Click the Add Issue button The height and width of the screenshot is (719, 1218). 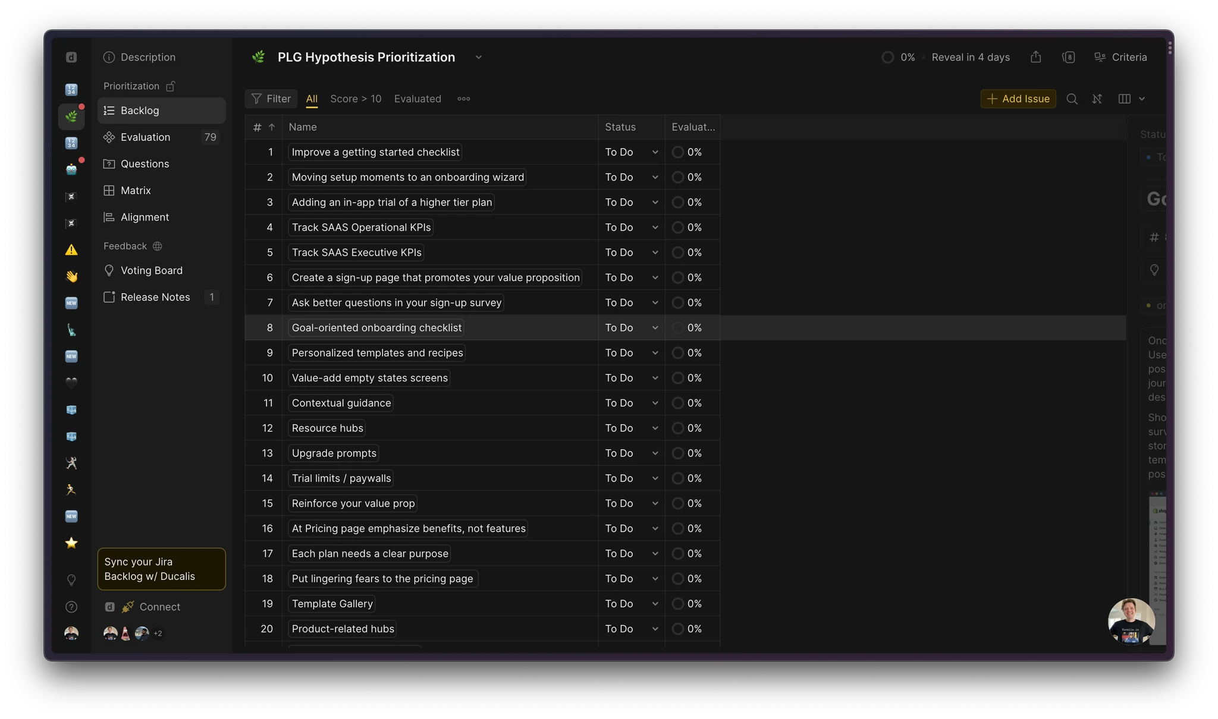click(1018, 99)
